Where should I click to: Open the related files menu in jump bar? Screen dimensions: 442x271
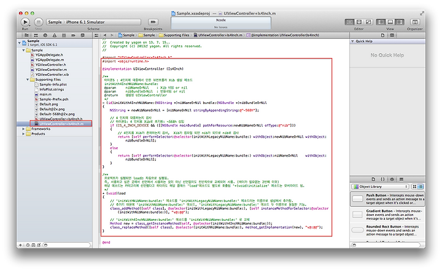(96, 35)
